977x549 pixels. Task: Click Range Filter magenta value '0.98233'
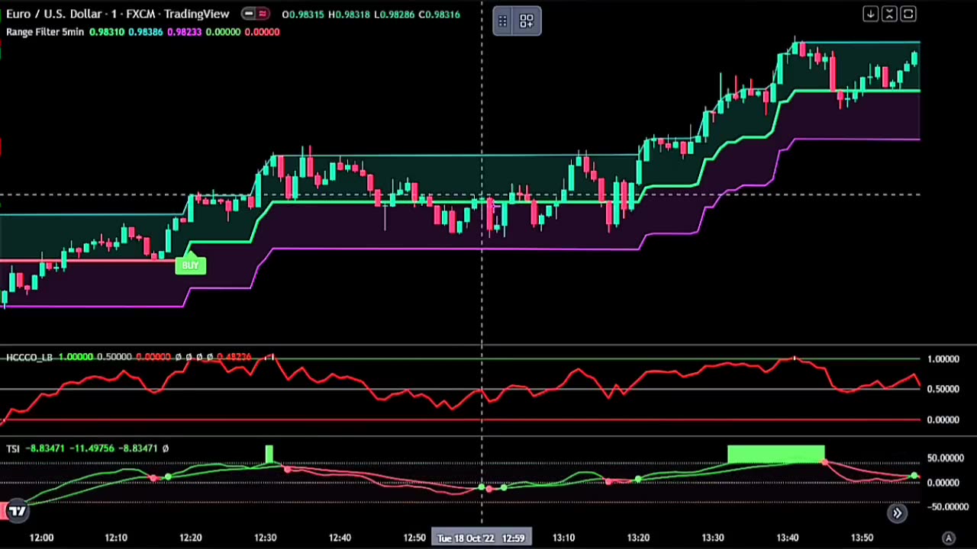[184, 32]
